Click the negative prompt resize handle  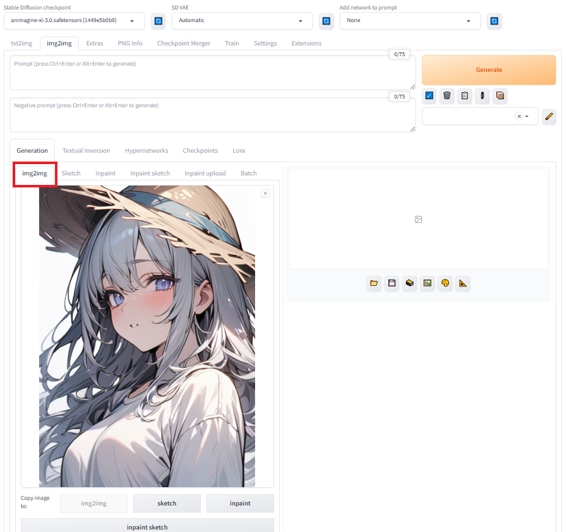click(412, 129)
